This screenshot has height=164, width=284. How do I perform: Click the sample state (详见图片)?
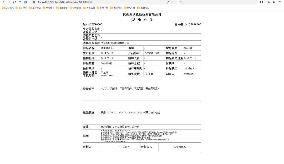tap(190, 68)
